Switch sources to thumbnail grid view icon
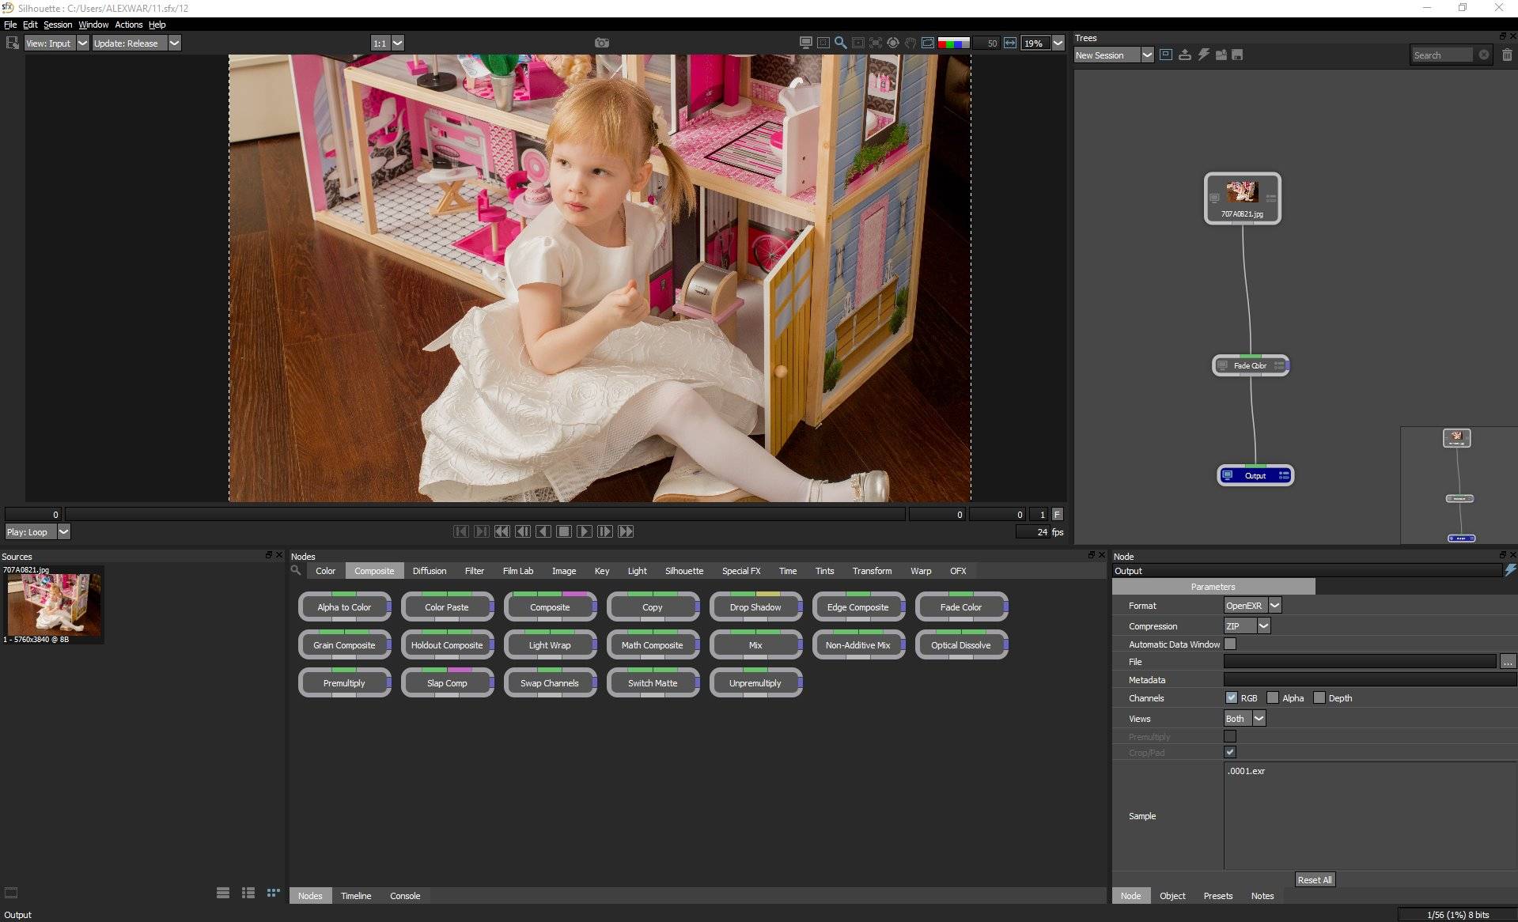The image size is (1518, 922). tap(274, 893)
